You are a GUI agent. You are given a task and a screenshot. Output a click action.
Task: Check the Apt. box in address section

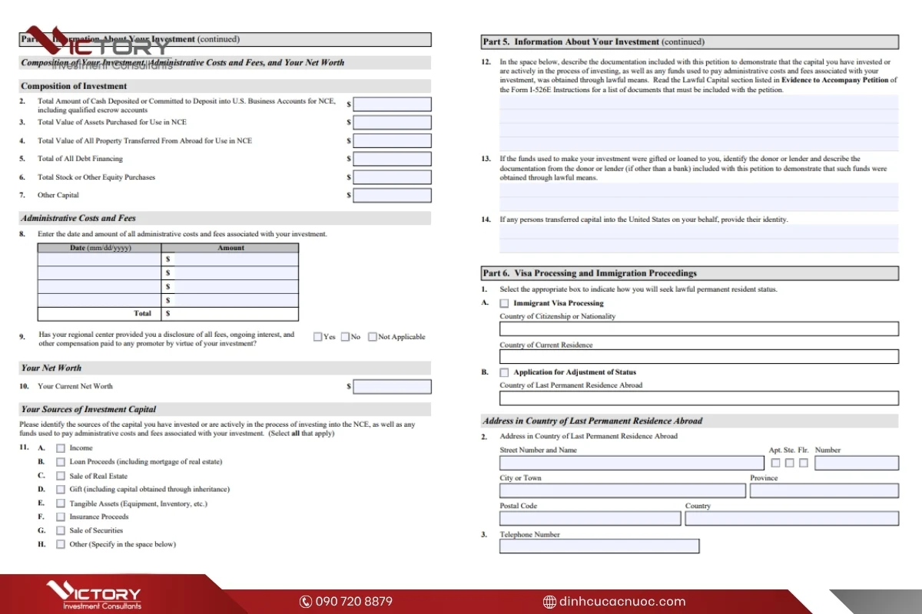[x=775, y=463]
